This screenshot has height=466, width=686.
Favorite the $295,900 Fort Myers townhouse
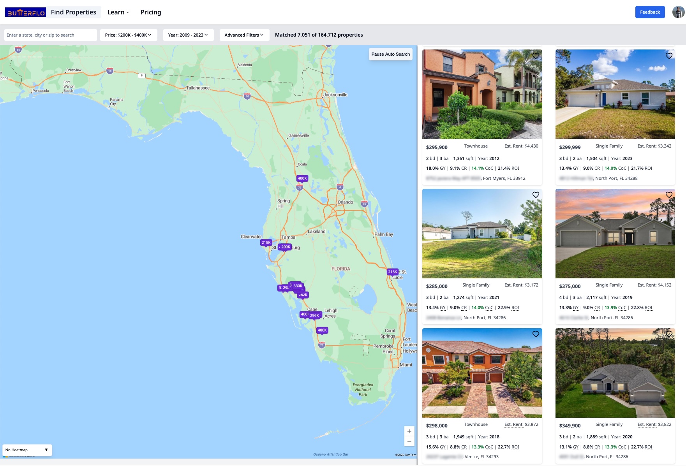tap(536, 56)
